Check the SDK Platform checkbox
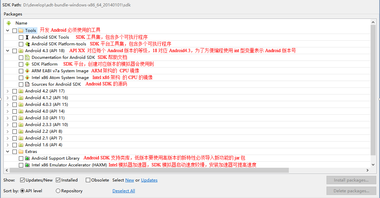 [21, 64]
